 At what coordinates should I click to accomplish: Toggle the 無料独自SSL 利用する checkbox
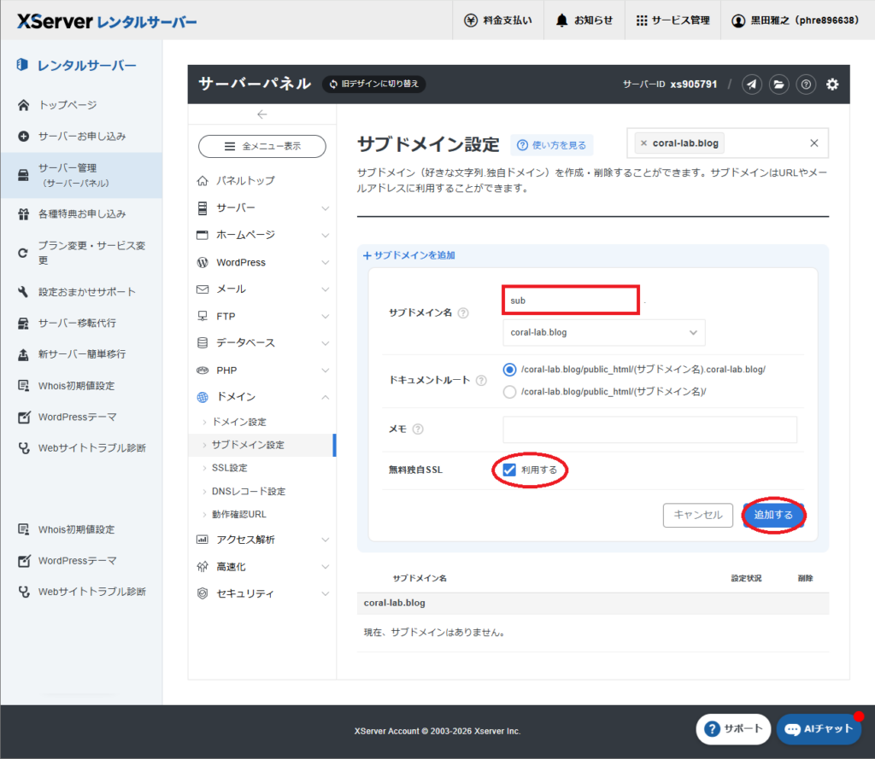point(509,470)
